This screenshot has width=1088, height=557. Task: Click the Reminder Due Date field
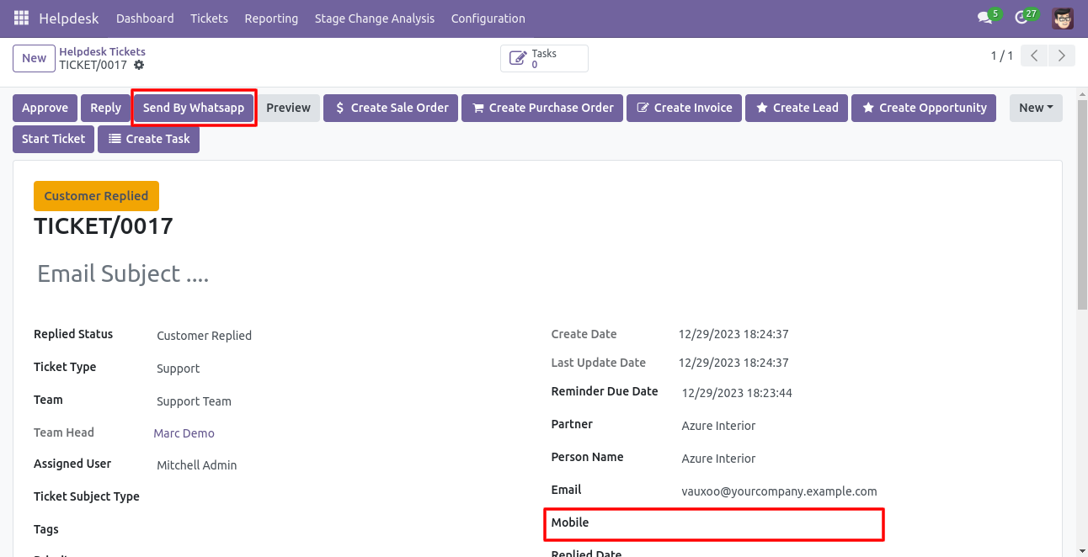pos(737,393)
